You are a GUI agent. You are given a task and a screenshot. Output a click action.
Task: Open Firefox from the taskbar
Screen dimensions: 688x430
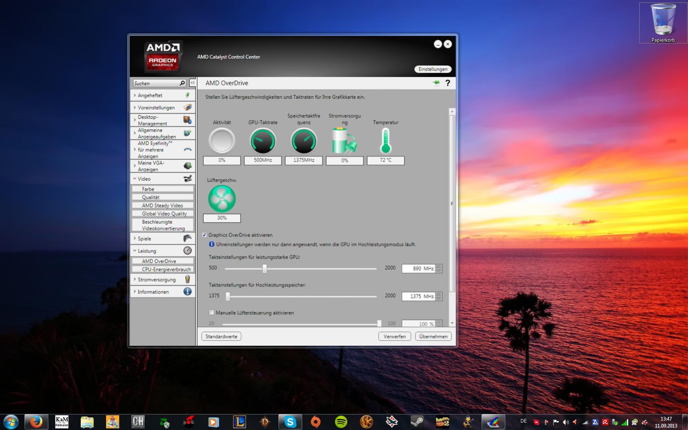(36, 421)
